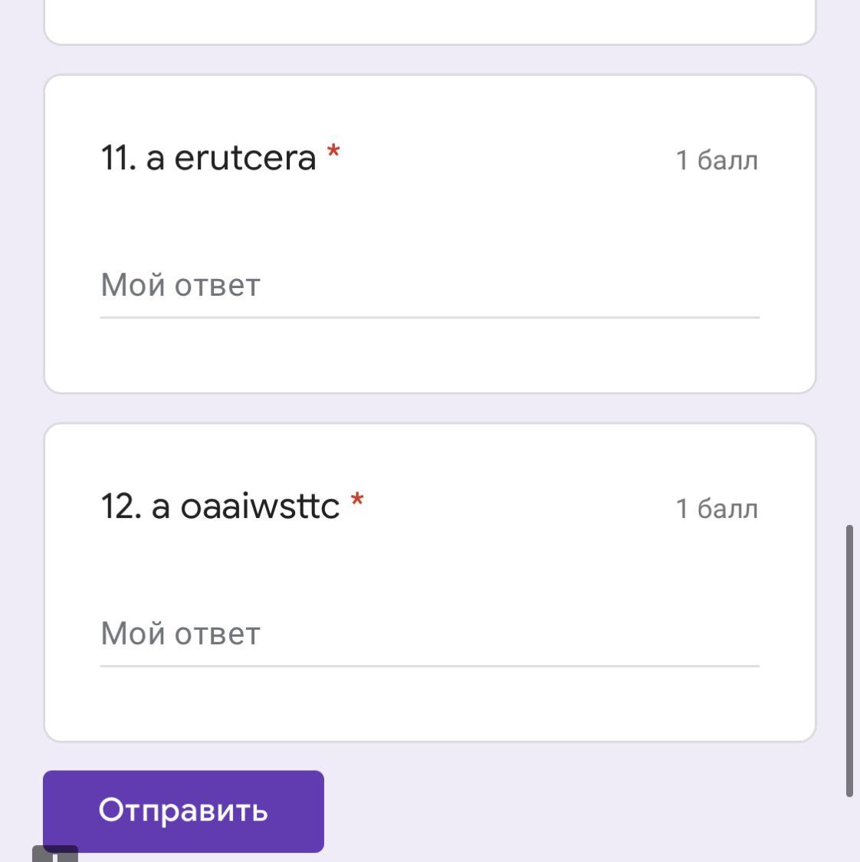Click the partially visible card at top
This screenshot has width=860, height=862.
(x=429, y=21)
